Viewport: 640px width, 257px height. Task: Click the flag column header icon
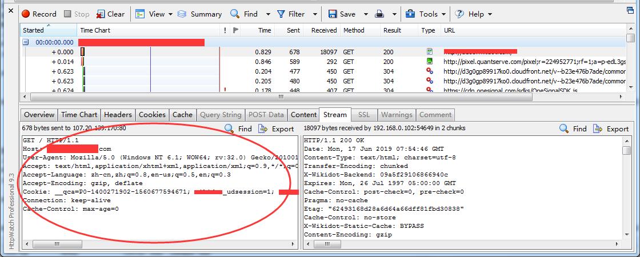236,30
